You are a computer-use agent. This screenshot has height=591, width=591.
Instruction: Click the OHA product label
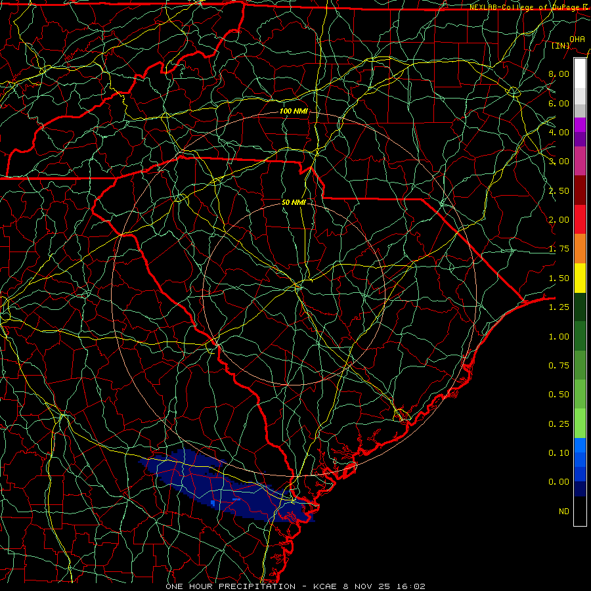point(577,39)
